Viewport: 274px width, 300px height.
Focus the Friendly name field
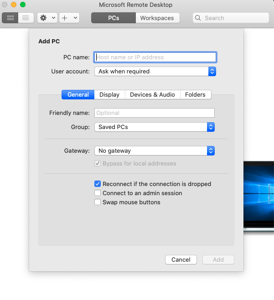pos(155,113)
